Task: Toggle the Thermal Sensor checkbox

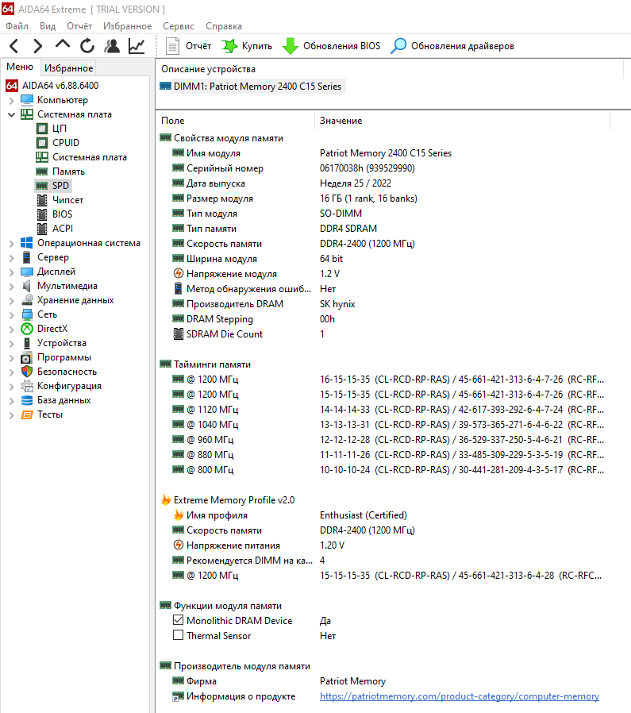Action: pos(179,635)
